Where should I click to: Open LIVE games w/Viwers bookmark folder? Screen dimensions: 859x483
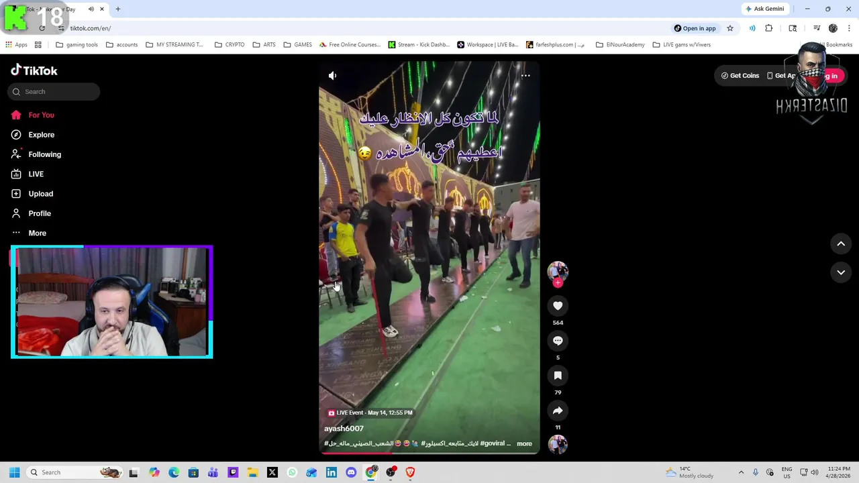pos(681,45)
